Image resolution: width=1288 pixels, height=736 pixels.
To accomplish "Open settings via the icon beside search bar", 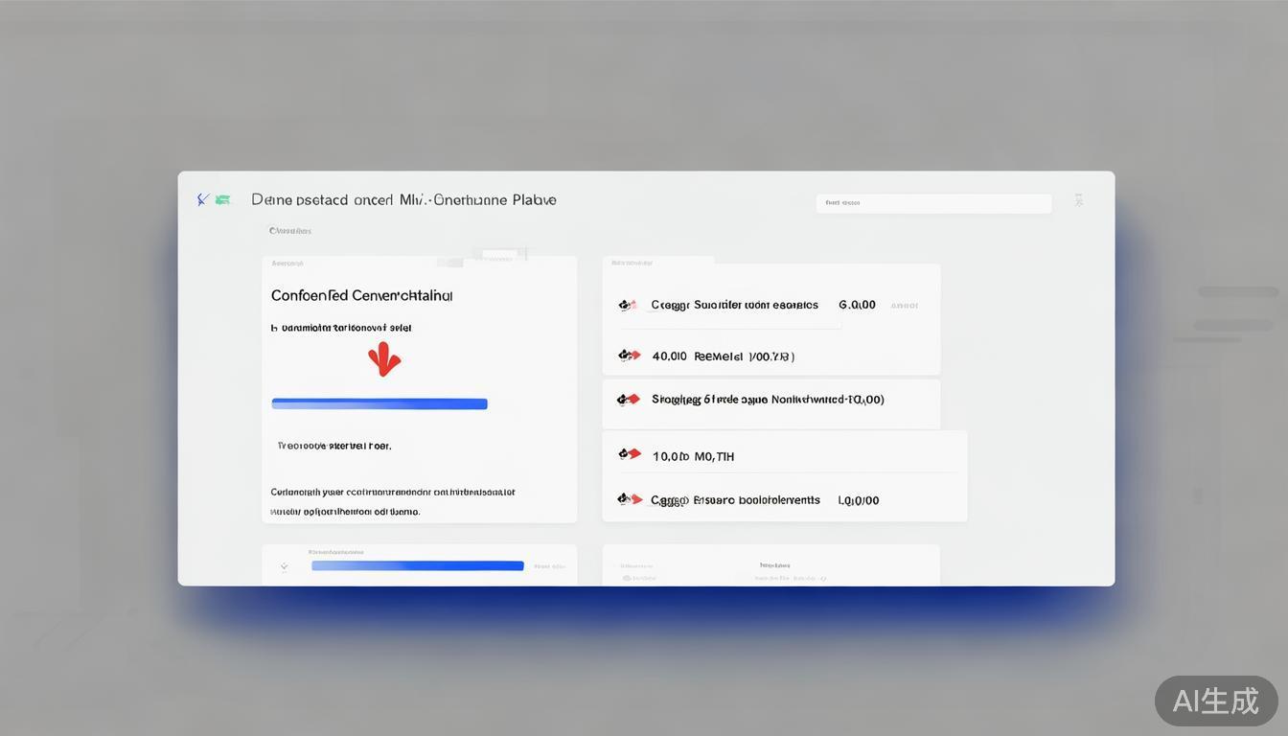I will pos(1078,199).
